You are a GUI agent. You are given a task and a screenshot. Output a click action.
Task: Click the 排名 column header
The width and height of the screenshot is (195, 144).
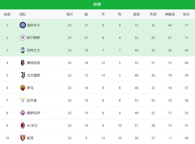[x=7, y=14]
